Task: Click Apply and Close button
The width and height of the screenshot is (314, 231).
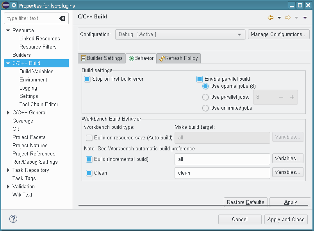Action: click(x=286, y=220)
